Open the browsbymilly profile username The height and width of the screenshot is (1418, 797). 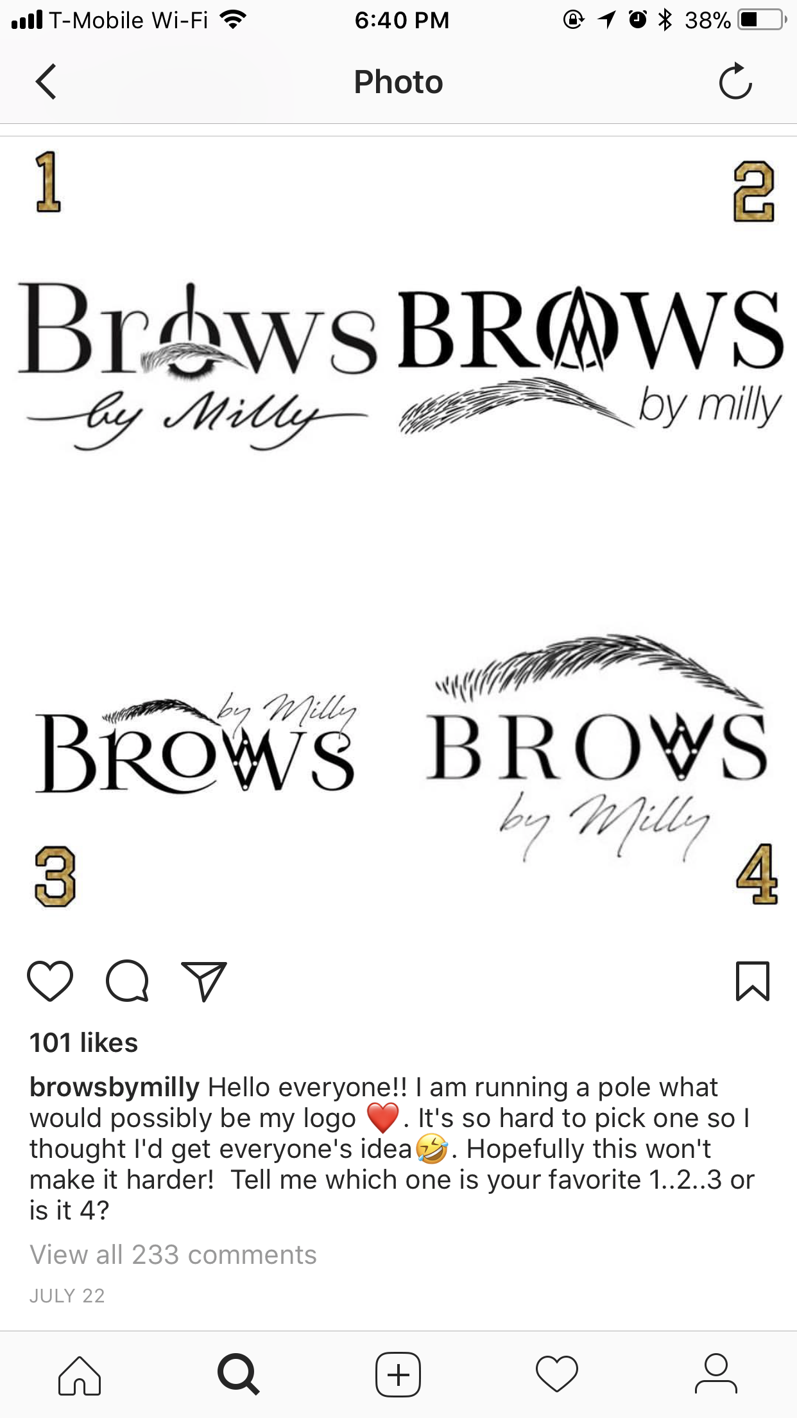pos(115,1087)
